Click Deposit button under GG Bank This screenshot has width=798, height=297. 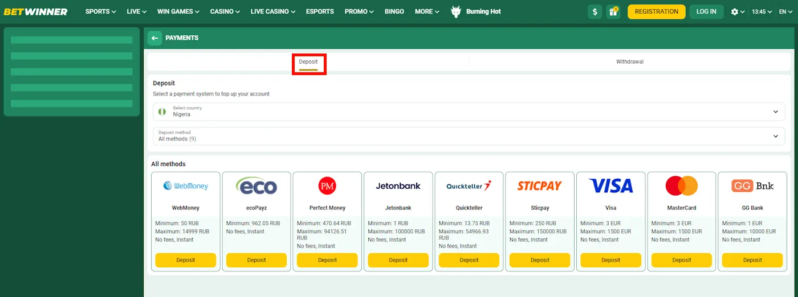(x=752, y=260)
